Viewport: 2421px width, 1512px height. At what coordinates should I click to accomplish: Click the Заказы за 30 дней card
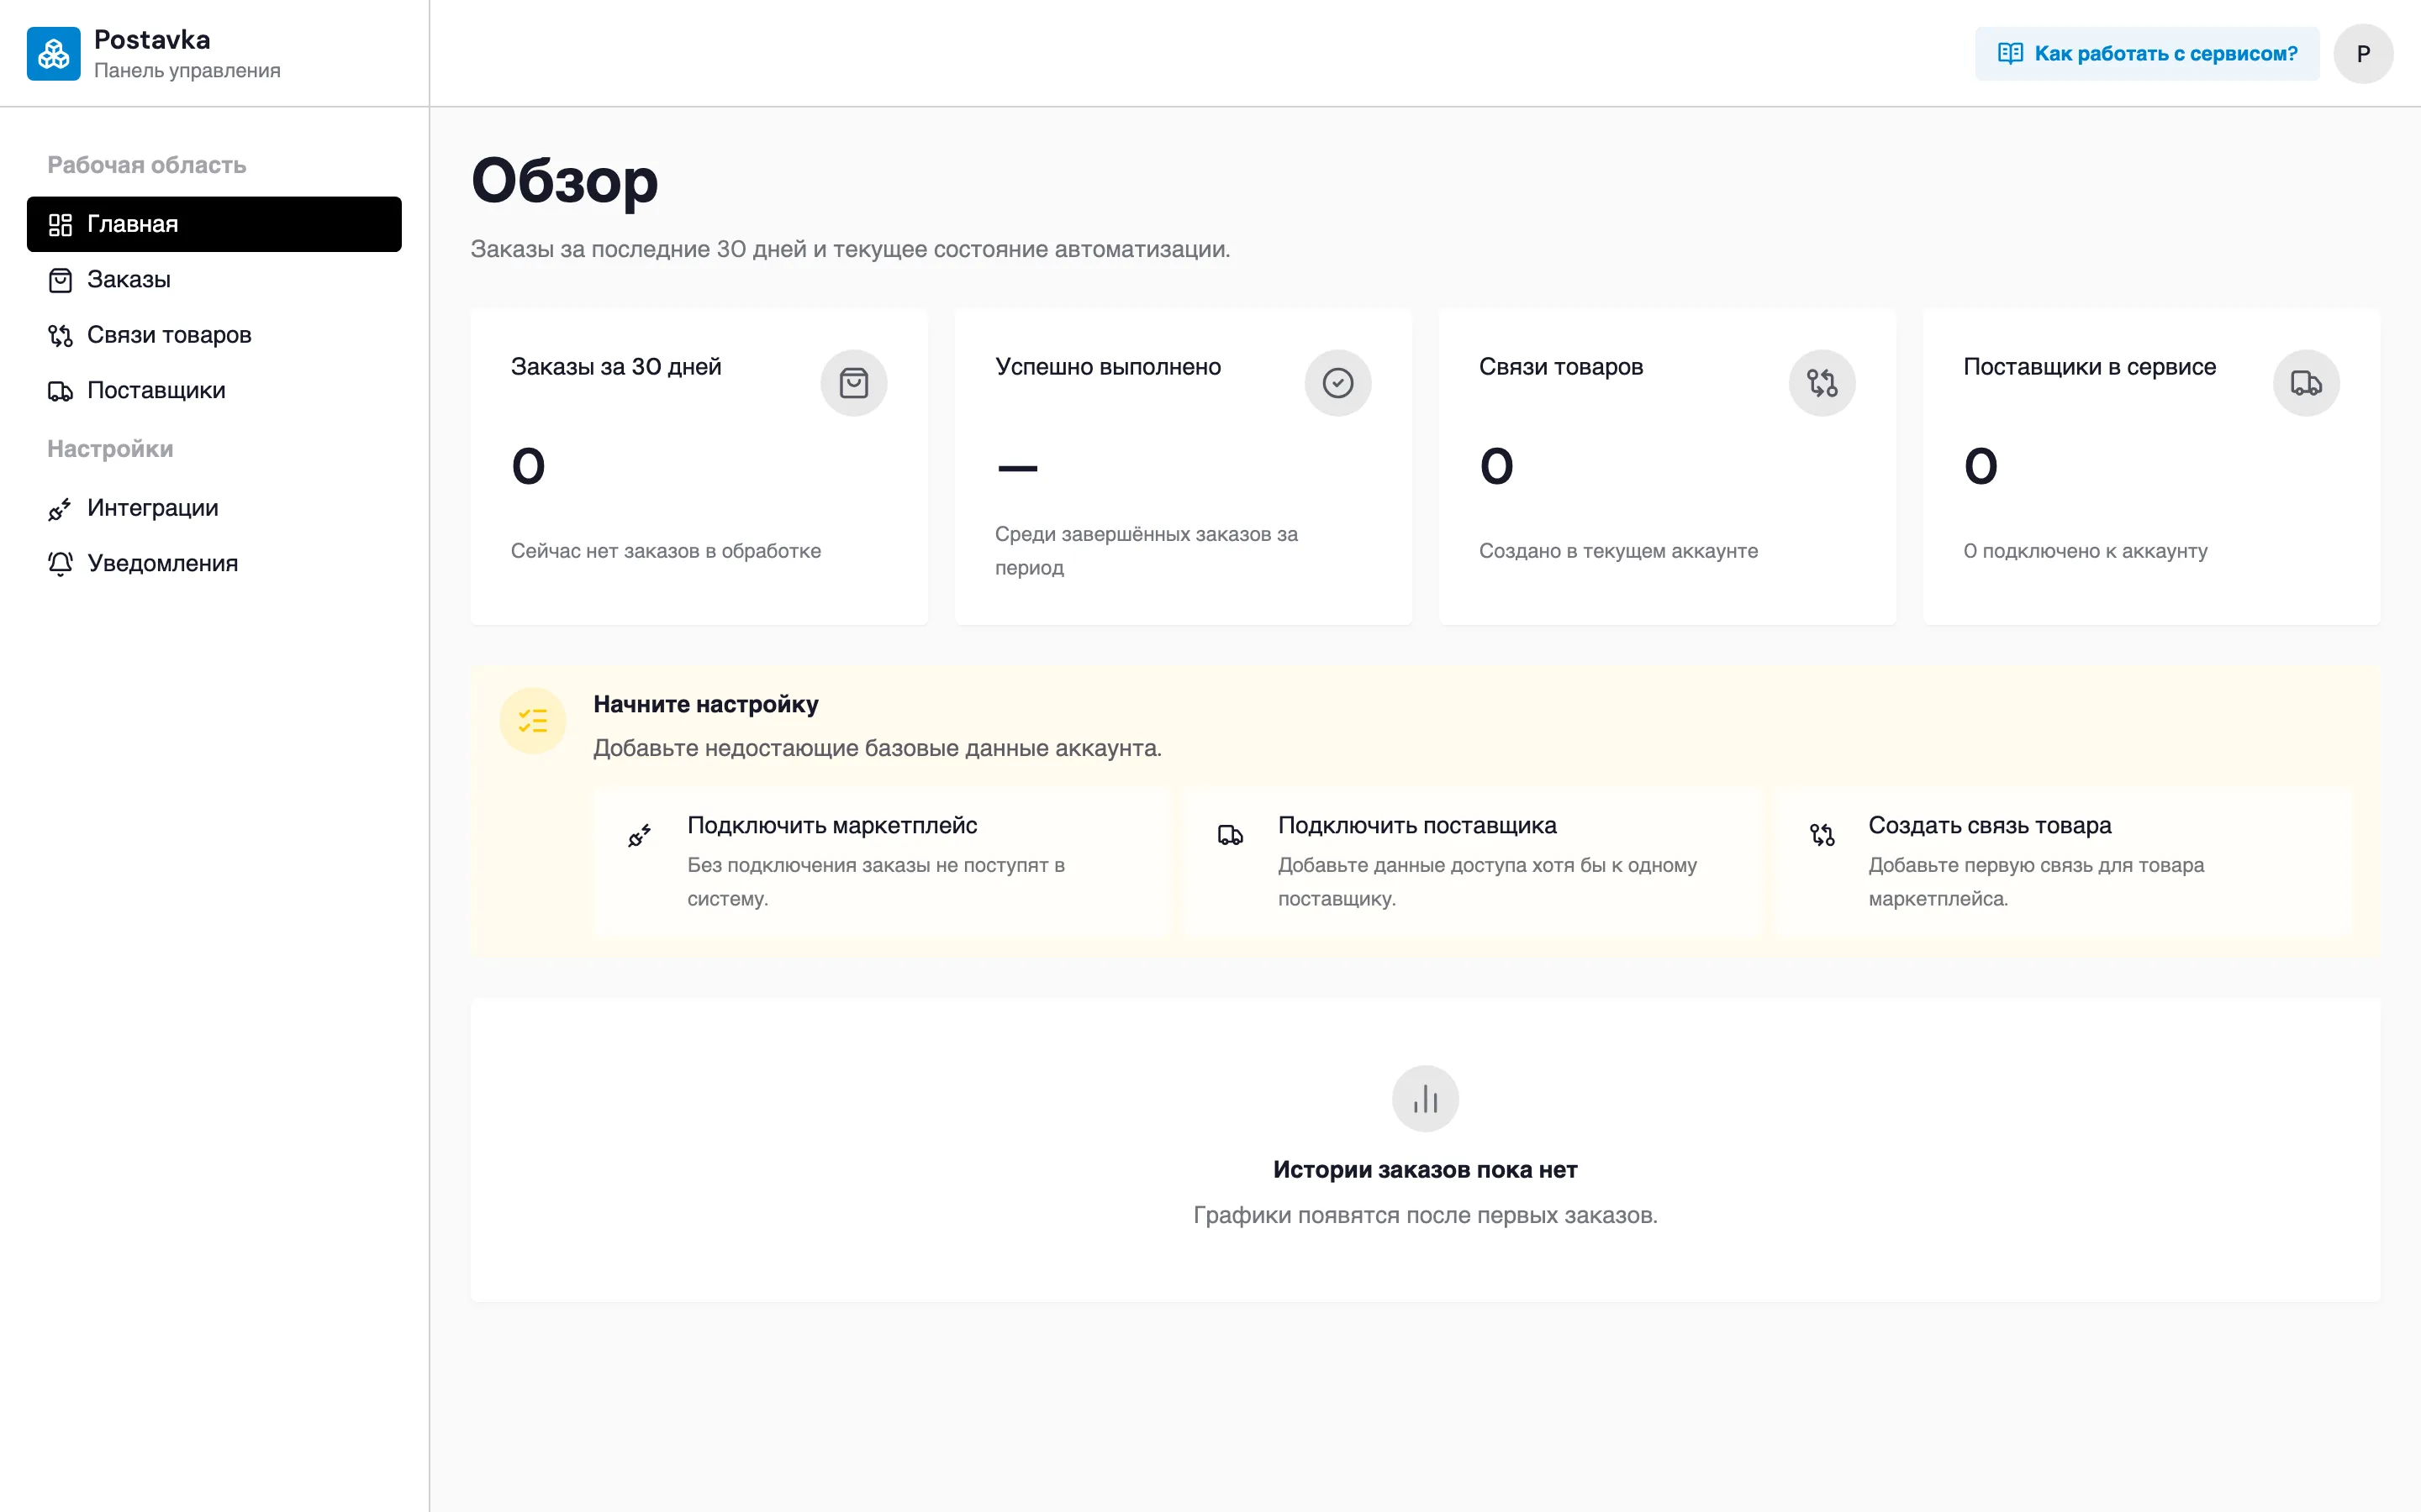click(699, 467)
